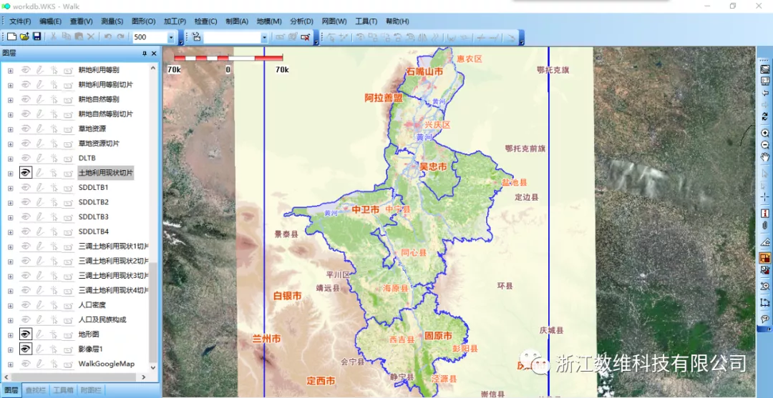Expand the WalkGoogleMap node
The width and height of the screenshot is (773, 398).
click(x=10, y=364)
